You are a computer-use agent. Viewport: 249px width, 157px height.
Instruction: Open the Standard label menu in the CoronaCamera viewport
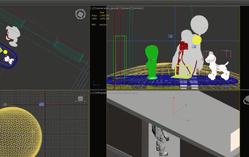tap(126, 8)
